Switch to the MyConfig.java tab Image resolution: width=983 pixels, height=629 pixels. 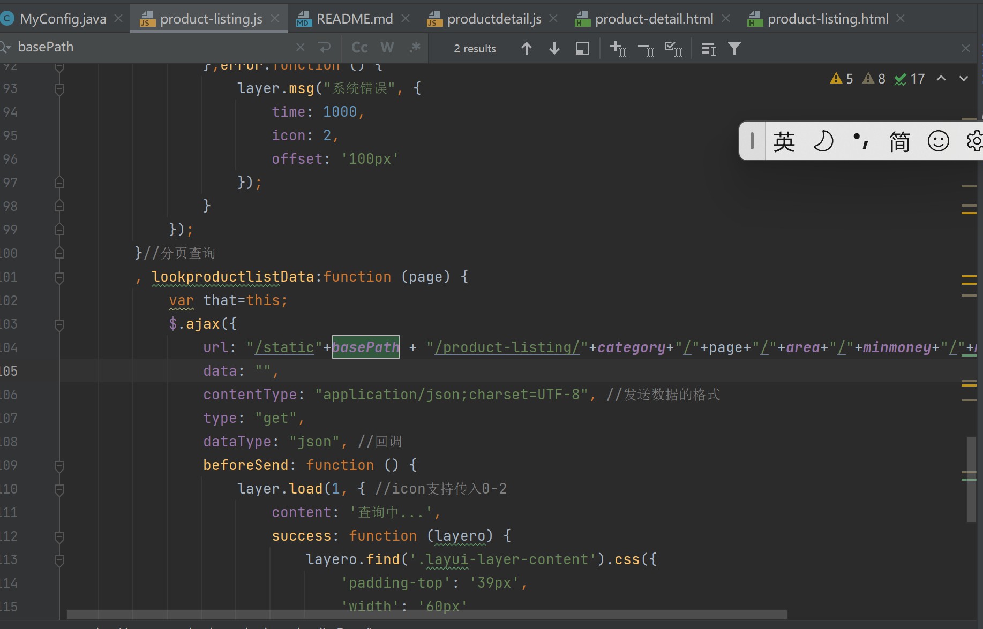click(63, 19)
